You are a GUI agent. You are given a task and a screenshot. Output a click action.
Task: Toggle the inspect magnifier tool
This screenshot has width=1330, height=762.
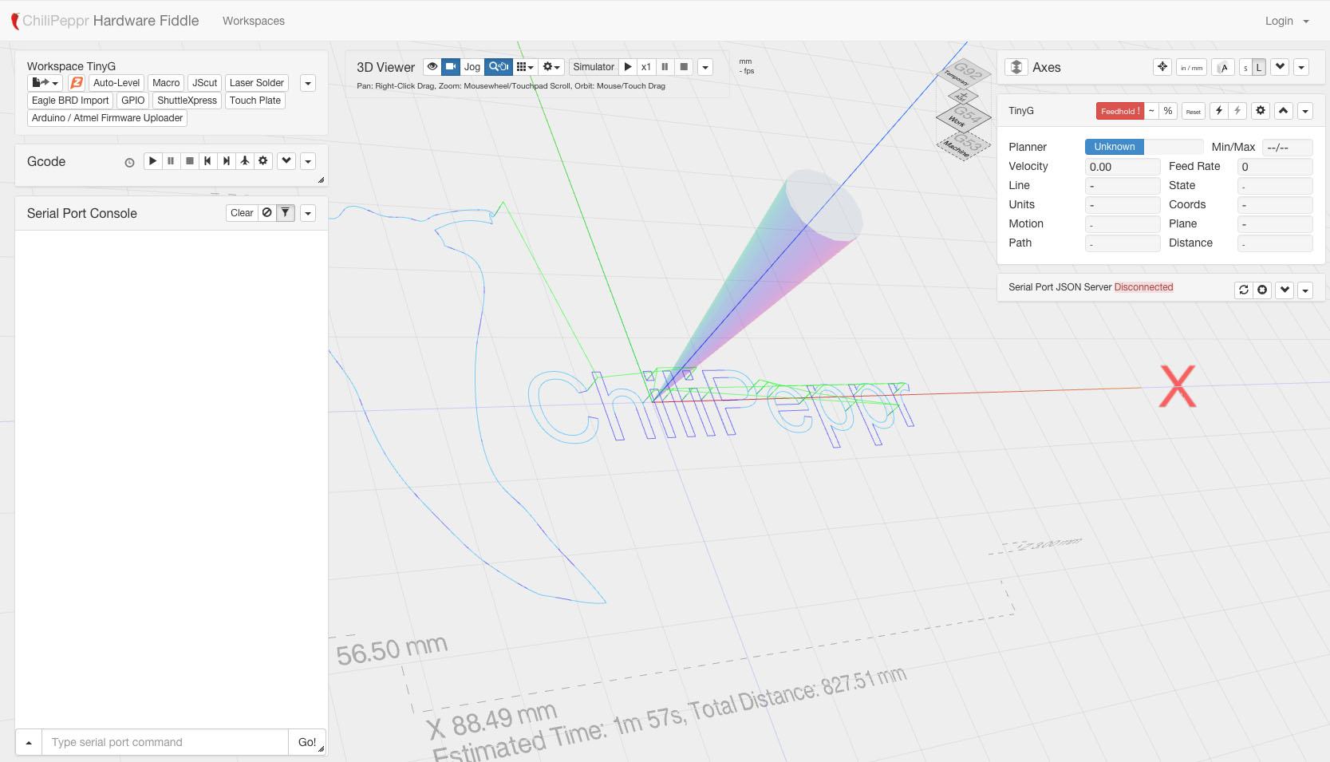[x=499, y=67]
